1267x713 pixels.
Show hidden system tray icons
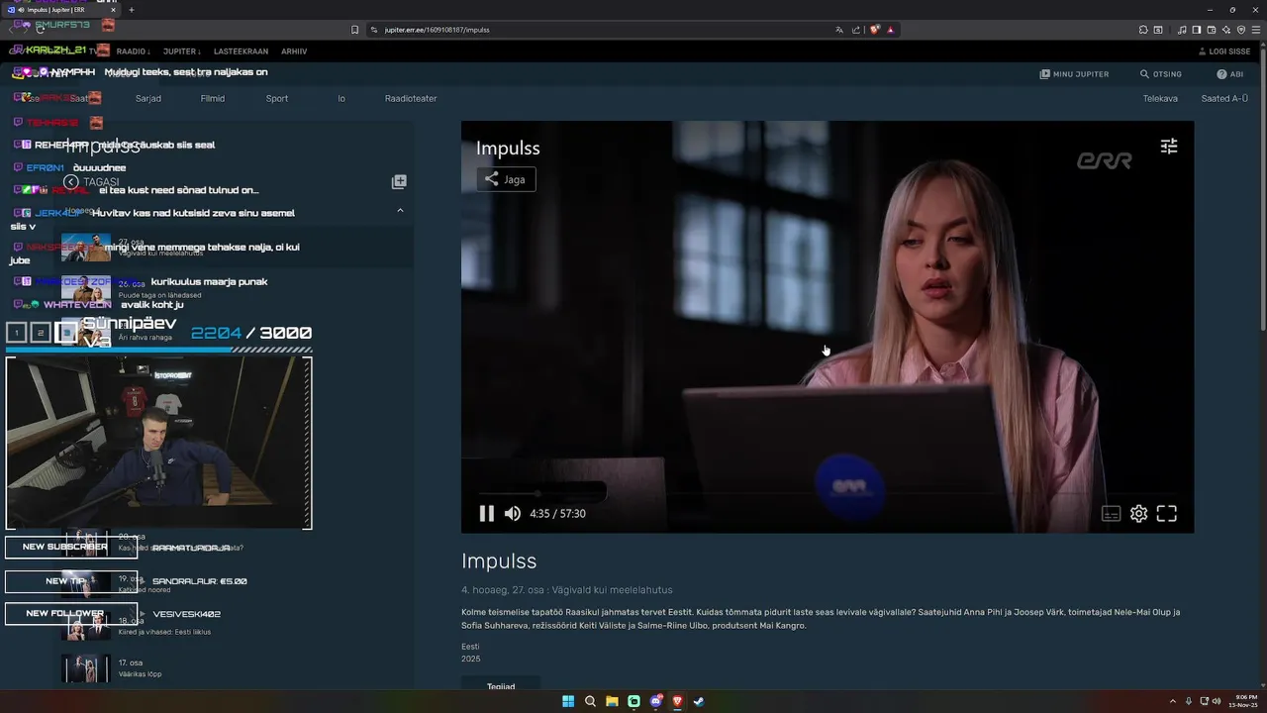(1173, 701)
